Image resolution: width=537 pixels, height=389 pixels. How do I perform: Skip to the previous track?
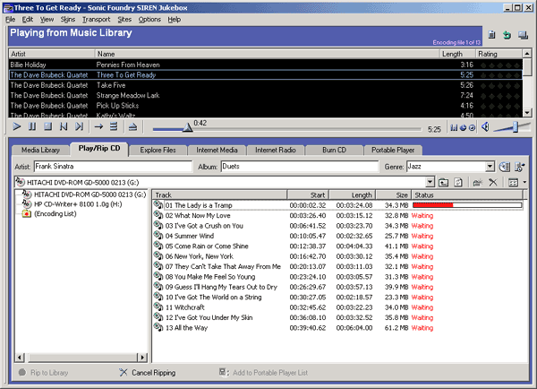[64, 127]
